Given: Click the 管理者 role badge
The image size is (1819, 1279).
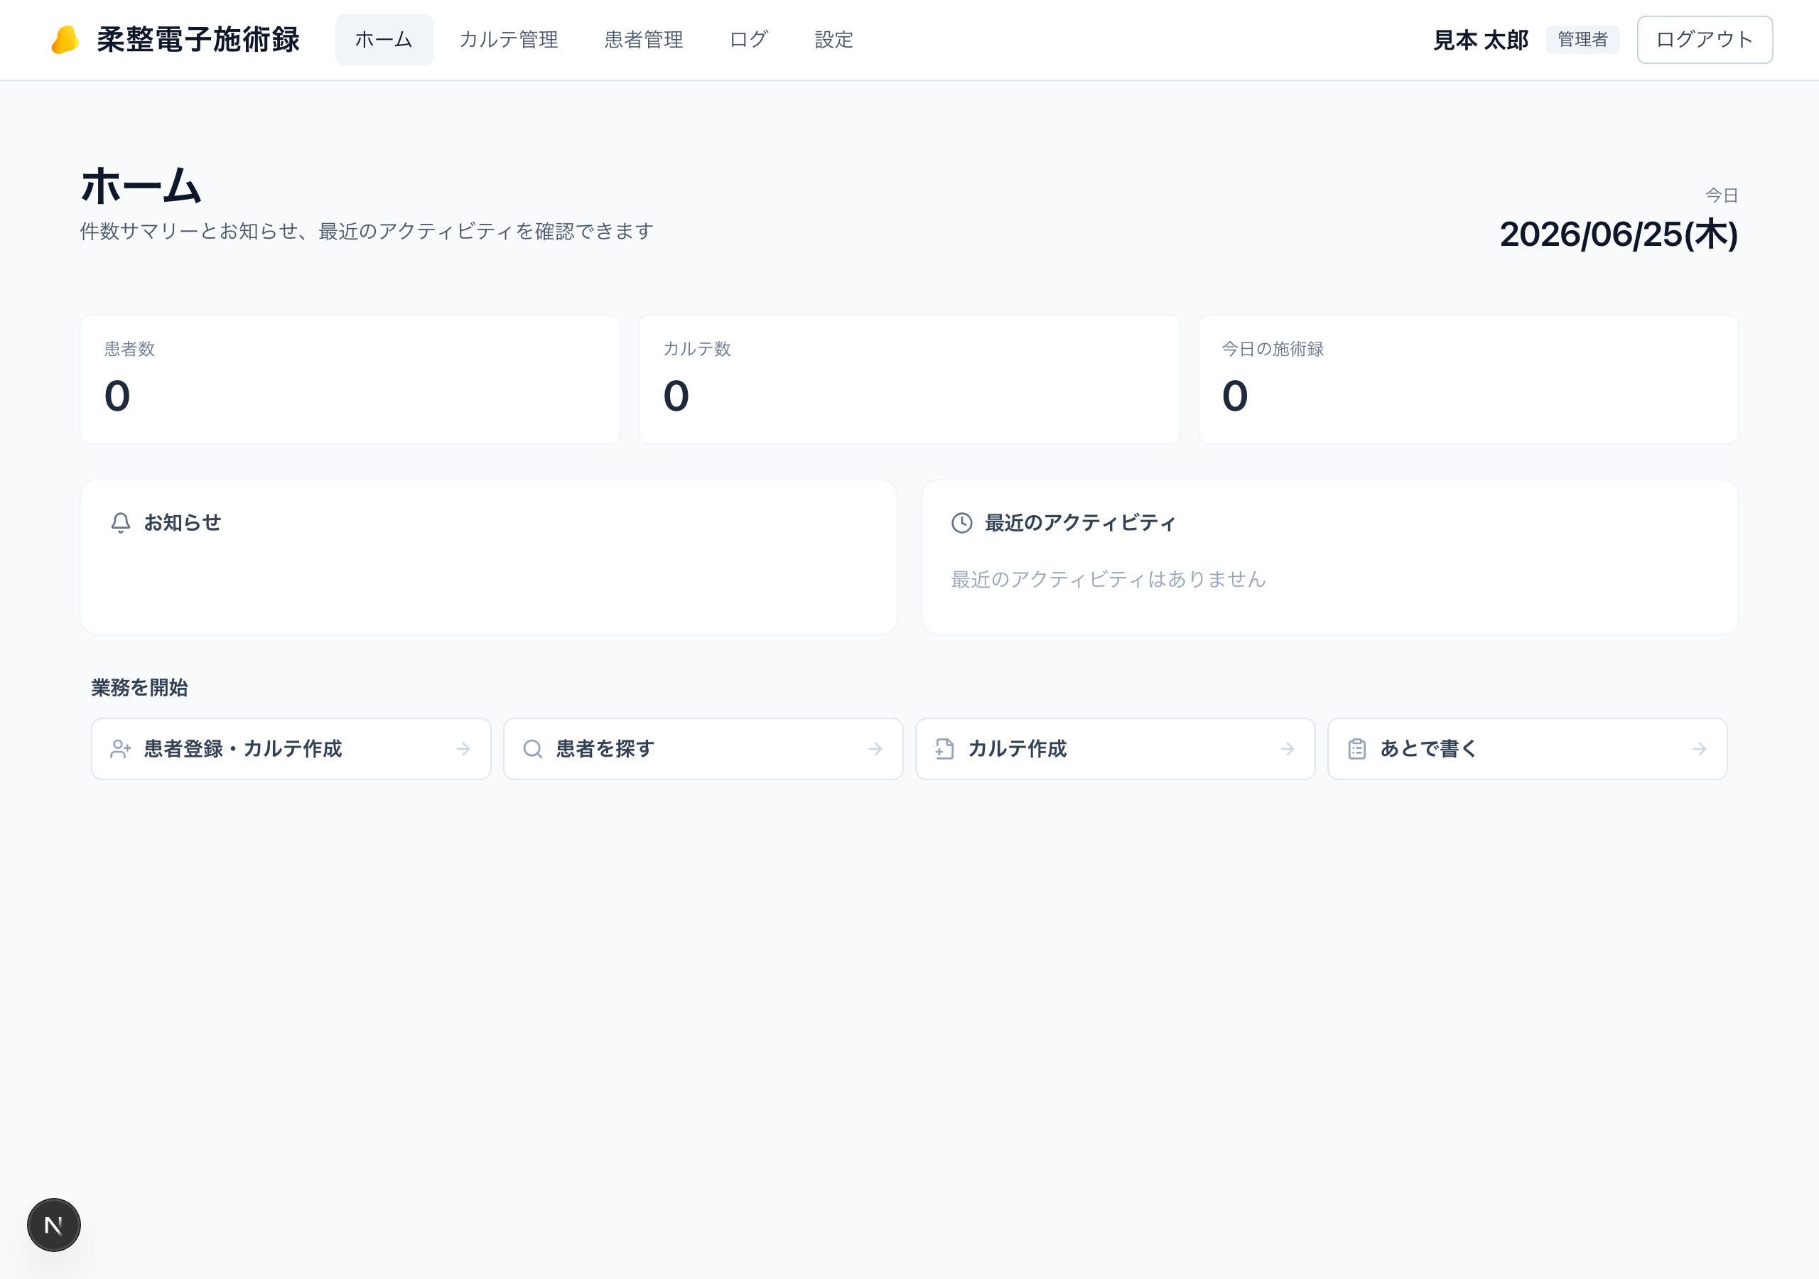Looking at the screenshot, I should pyautogui.click(x=1583, y=40).
